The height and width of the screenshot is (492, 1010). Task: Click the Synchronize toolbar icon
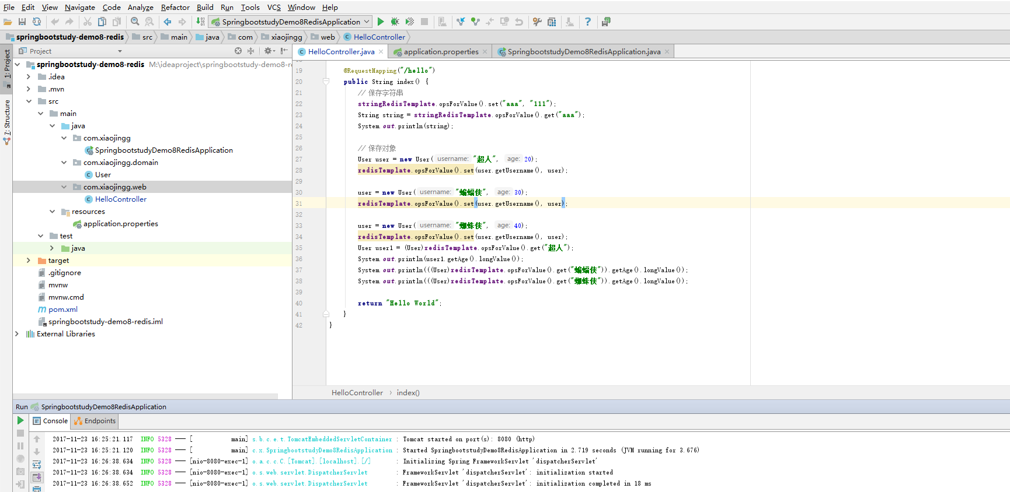point(37,22)
